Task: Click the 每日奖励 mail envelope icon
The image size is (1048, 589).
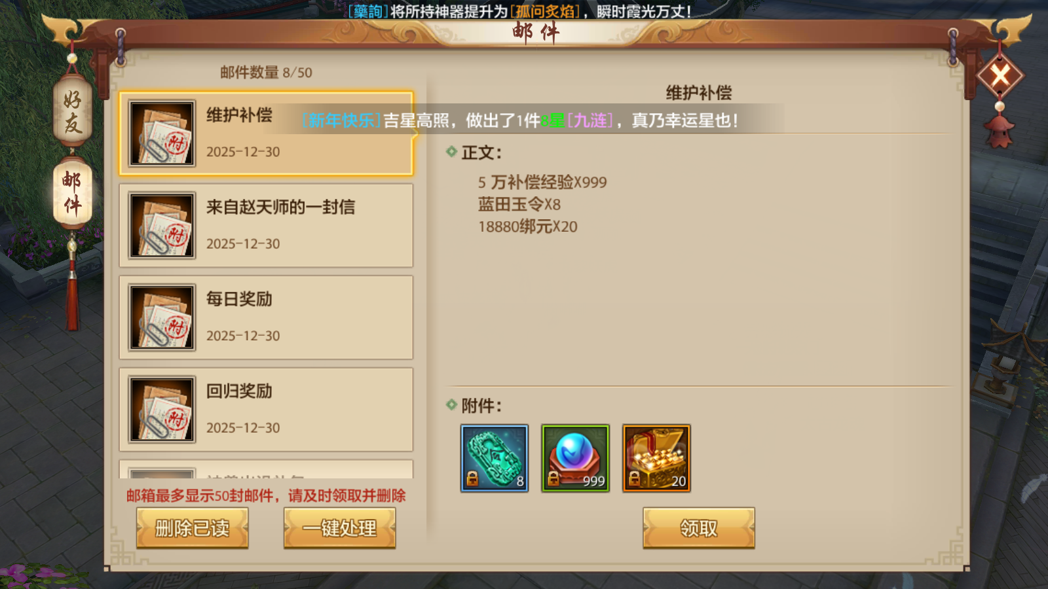Action: [x=162, y=317]
